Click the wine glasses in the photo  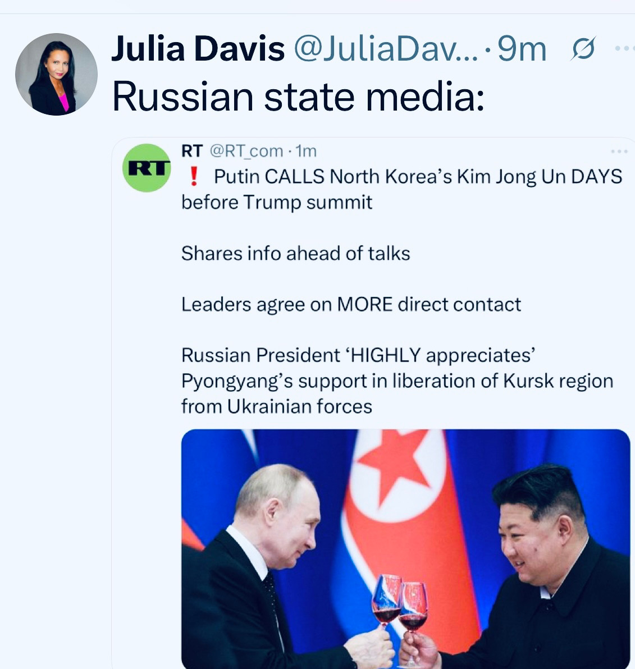click(399, 605)
